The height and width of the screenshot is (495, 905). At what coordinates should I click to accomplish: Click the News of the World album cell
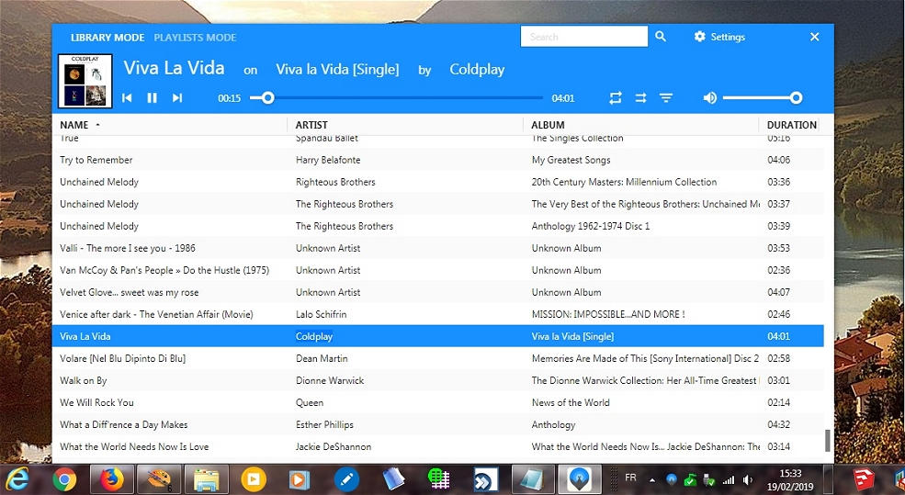[571, 402]
